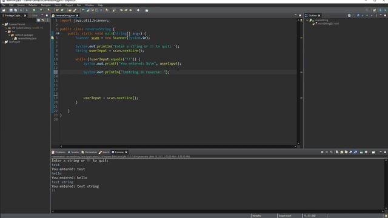This screenshot has height=218, width=388.
Task: Close the Outline view tab
Action: [x=319, y=16]
